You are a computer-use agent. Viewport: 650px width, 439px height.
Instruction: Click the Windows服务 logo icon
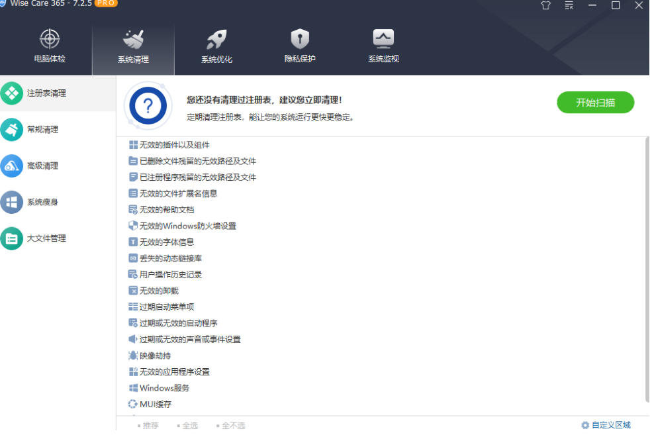click(133, 388)
